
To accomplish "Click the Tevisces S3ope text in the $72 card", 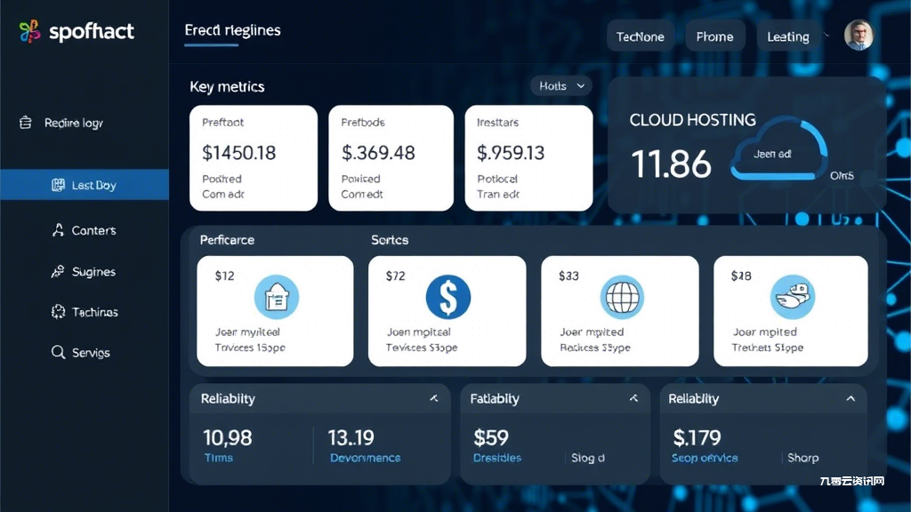I will pyautogui.click(x=422, y=348).
